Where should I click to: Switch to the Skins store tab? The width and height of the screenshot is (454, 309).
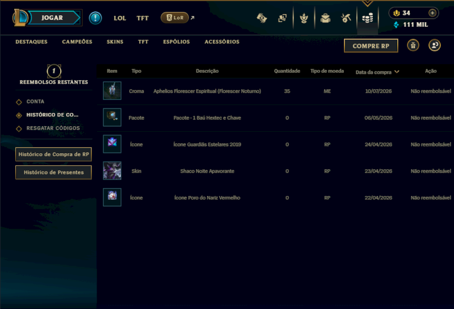pos(115,41)
